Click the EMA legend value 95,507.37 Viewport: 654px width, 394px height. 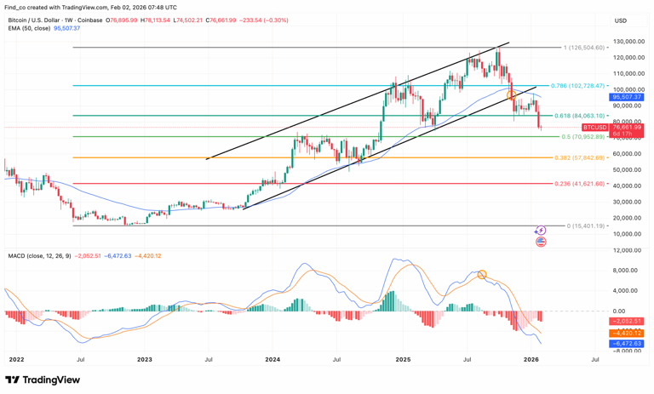pos(66,28)
